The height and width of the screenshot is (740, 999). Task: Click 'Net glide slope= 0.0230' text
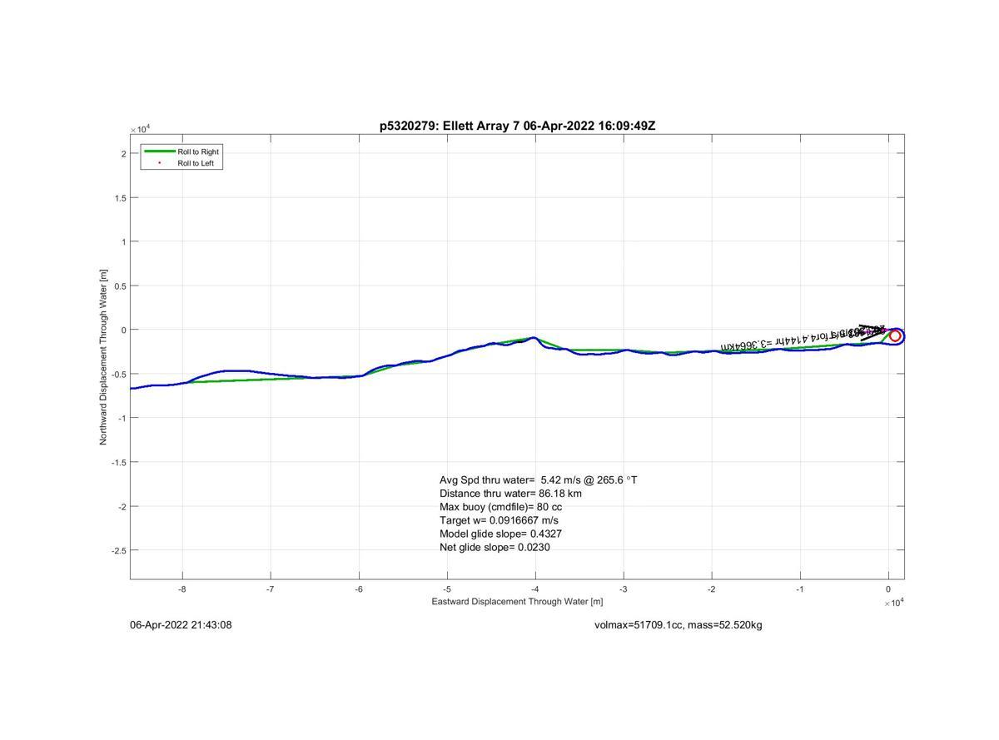pos(495,547)
